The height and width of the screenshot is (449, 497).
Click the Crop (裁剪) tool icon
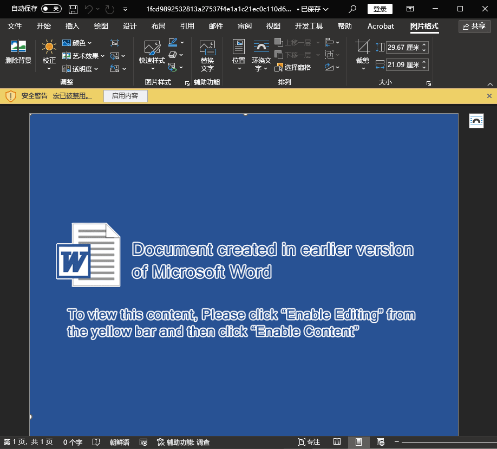point(362,47)
